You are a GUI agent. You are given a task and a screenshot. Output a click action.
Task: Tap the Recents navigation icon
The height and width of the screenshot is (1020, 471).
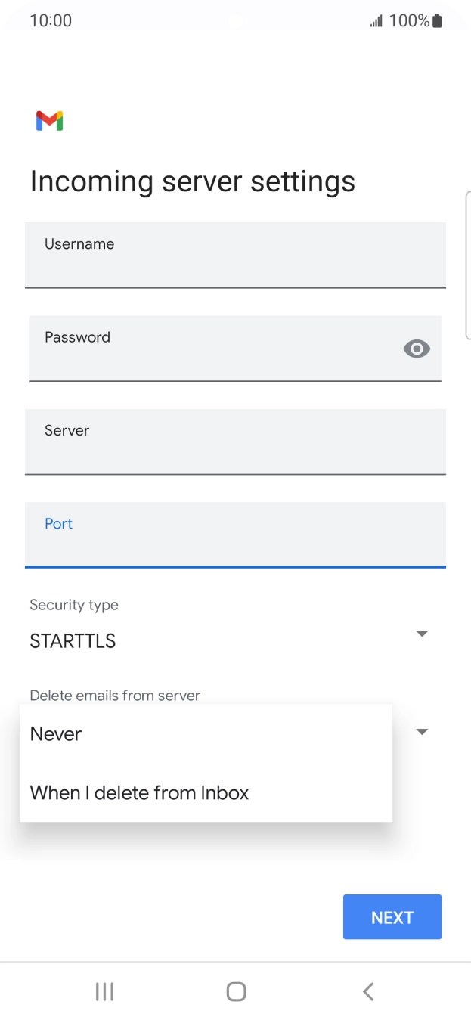104,991
